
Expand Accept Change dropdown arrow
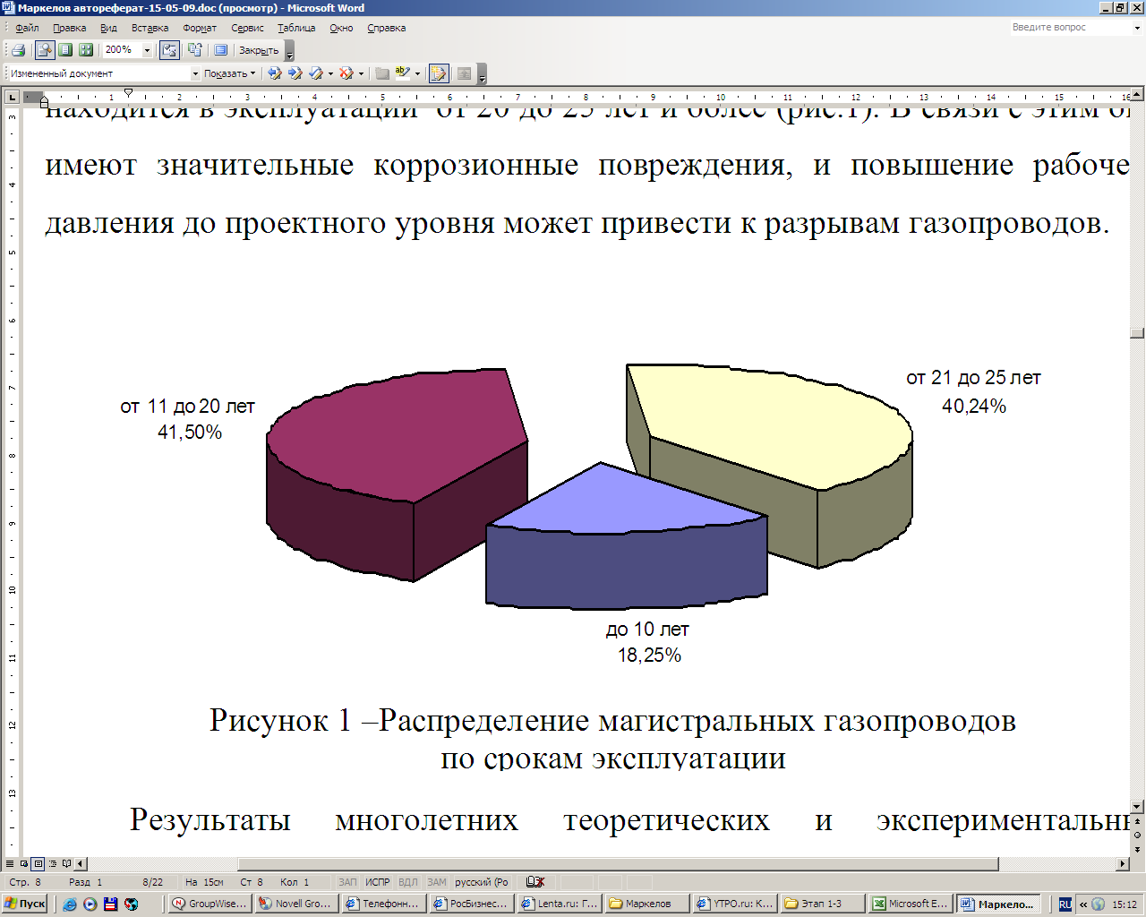pyautogui.click(x=330, y=73)
